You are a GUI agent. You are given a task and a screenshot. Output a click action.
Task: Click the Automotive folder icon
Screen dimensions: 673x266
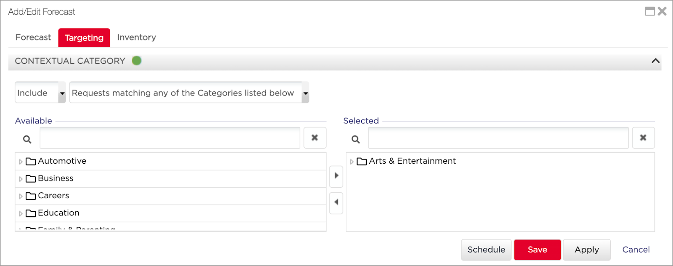[31, 161]
